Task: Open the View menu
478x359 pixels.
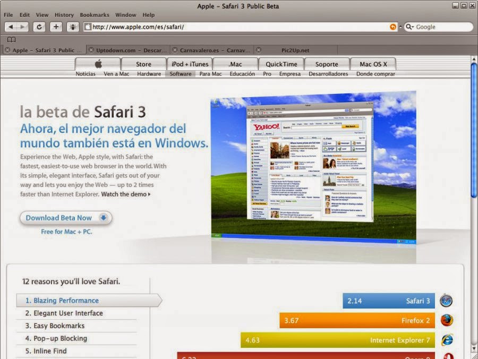Action: coord(42,15)
